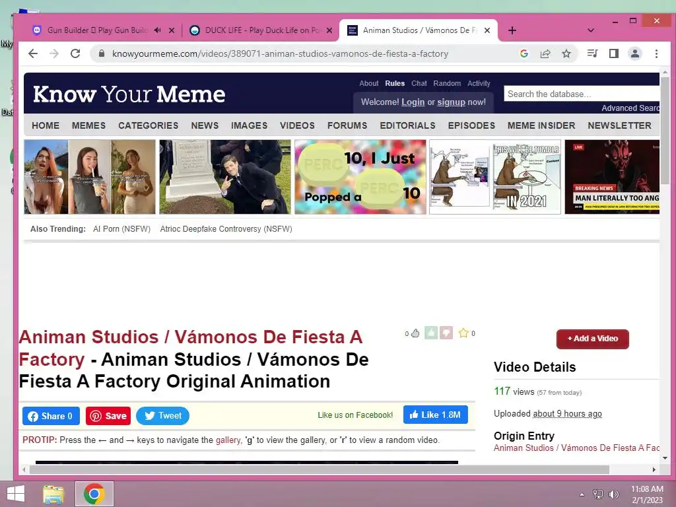Switch to the DUCK LIFE tab
The width and height of the screenshot is (676, 507).
pyautogui.click(x=261, y=30)
